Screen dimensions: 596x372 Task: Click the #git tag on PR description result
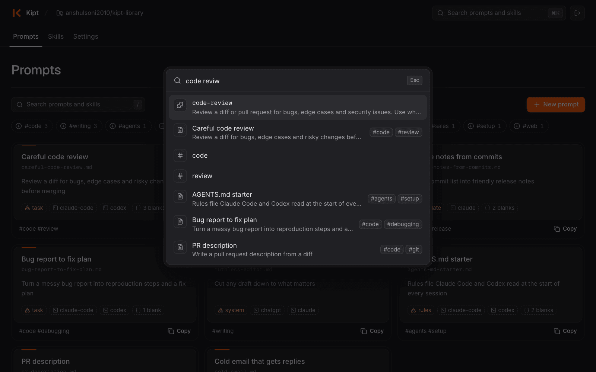coord(413,250)
